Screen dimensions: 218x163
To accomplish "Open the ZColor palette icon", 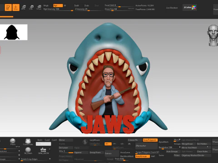I will (x=190, y=7).
